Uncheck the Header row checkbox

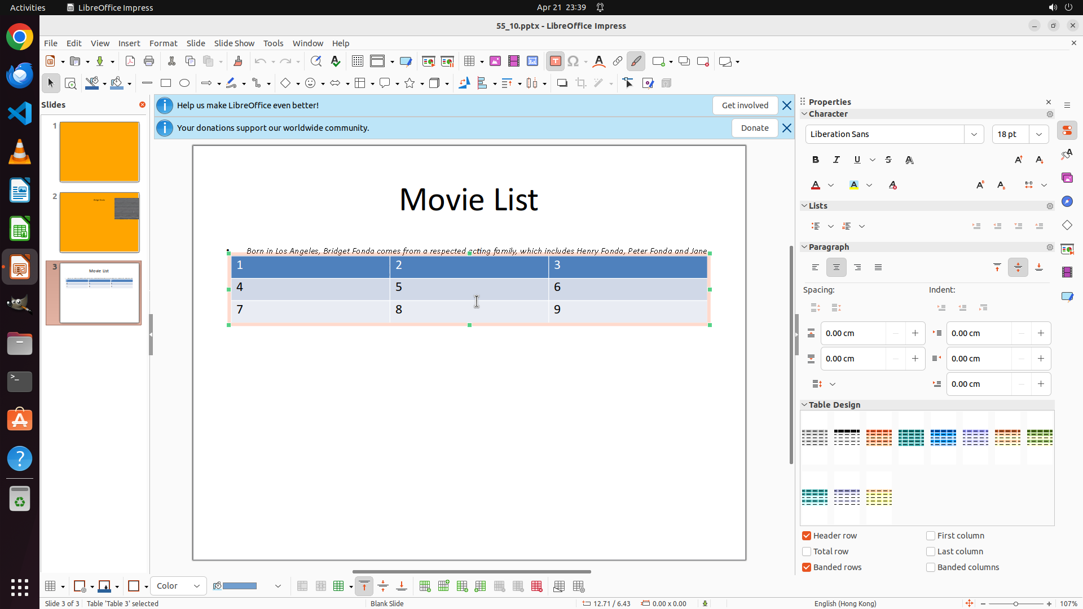pos(807,536)
